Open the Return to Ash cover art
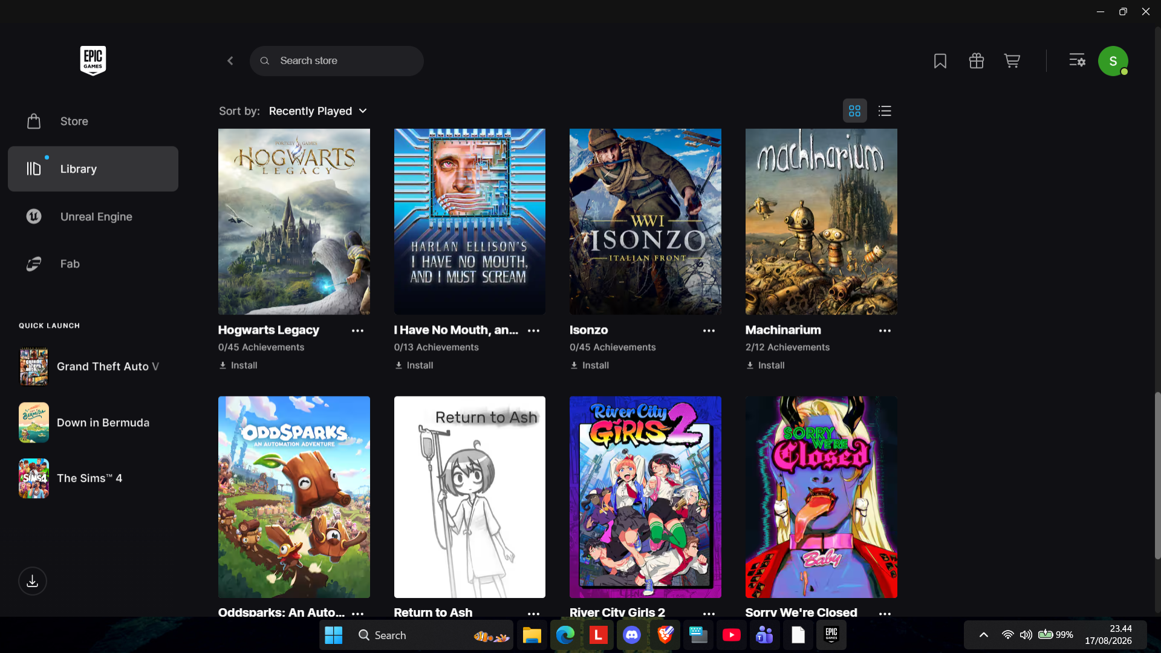Screen dimensions: 1161x653 click(x=470, y=497)
